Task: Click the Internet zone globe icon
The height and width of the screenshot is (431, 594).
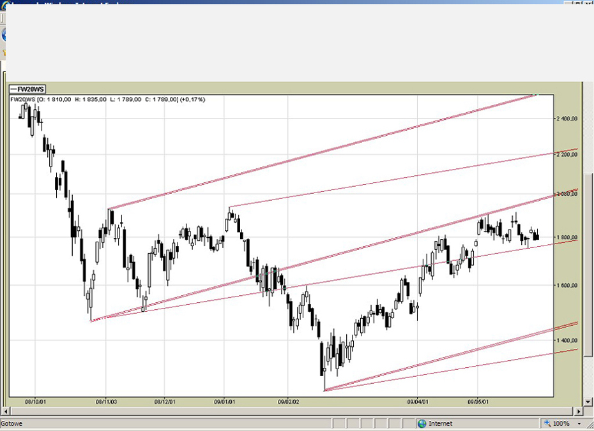Action: 422,423
